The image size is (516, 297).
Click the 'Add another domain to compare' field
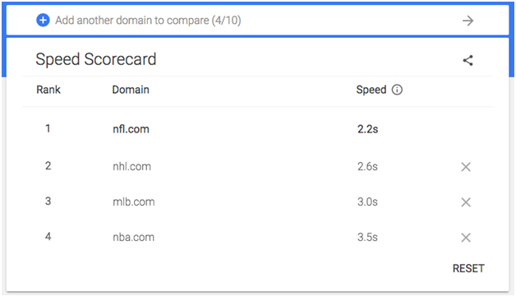pyautogui.click(x=258, y=21)
